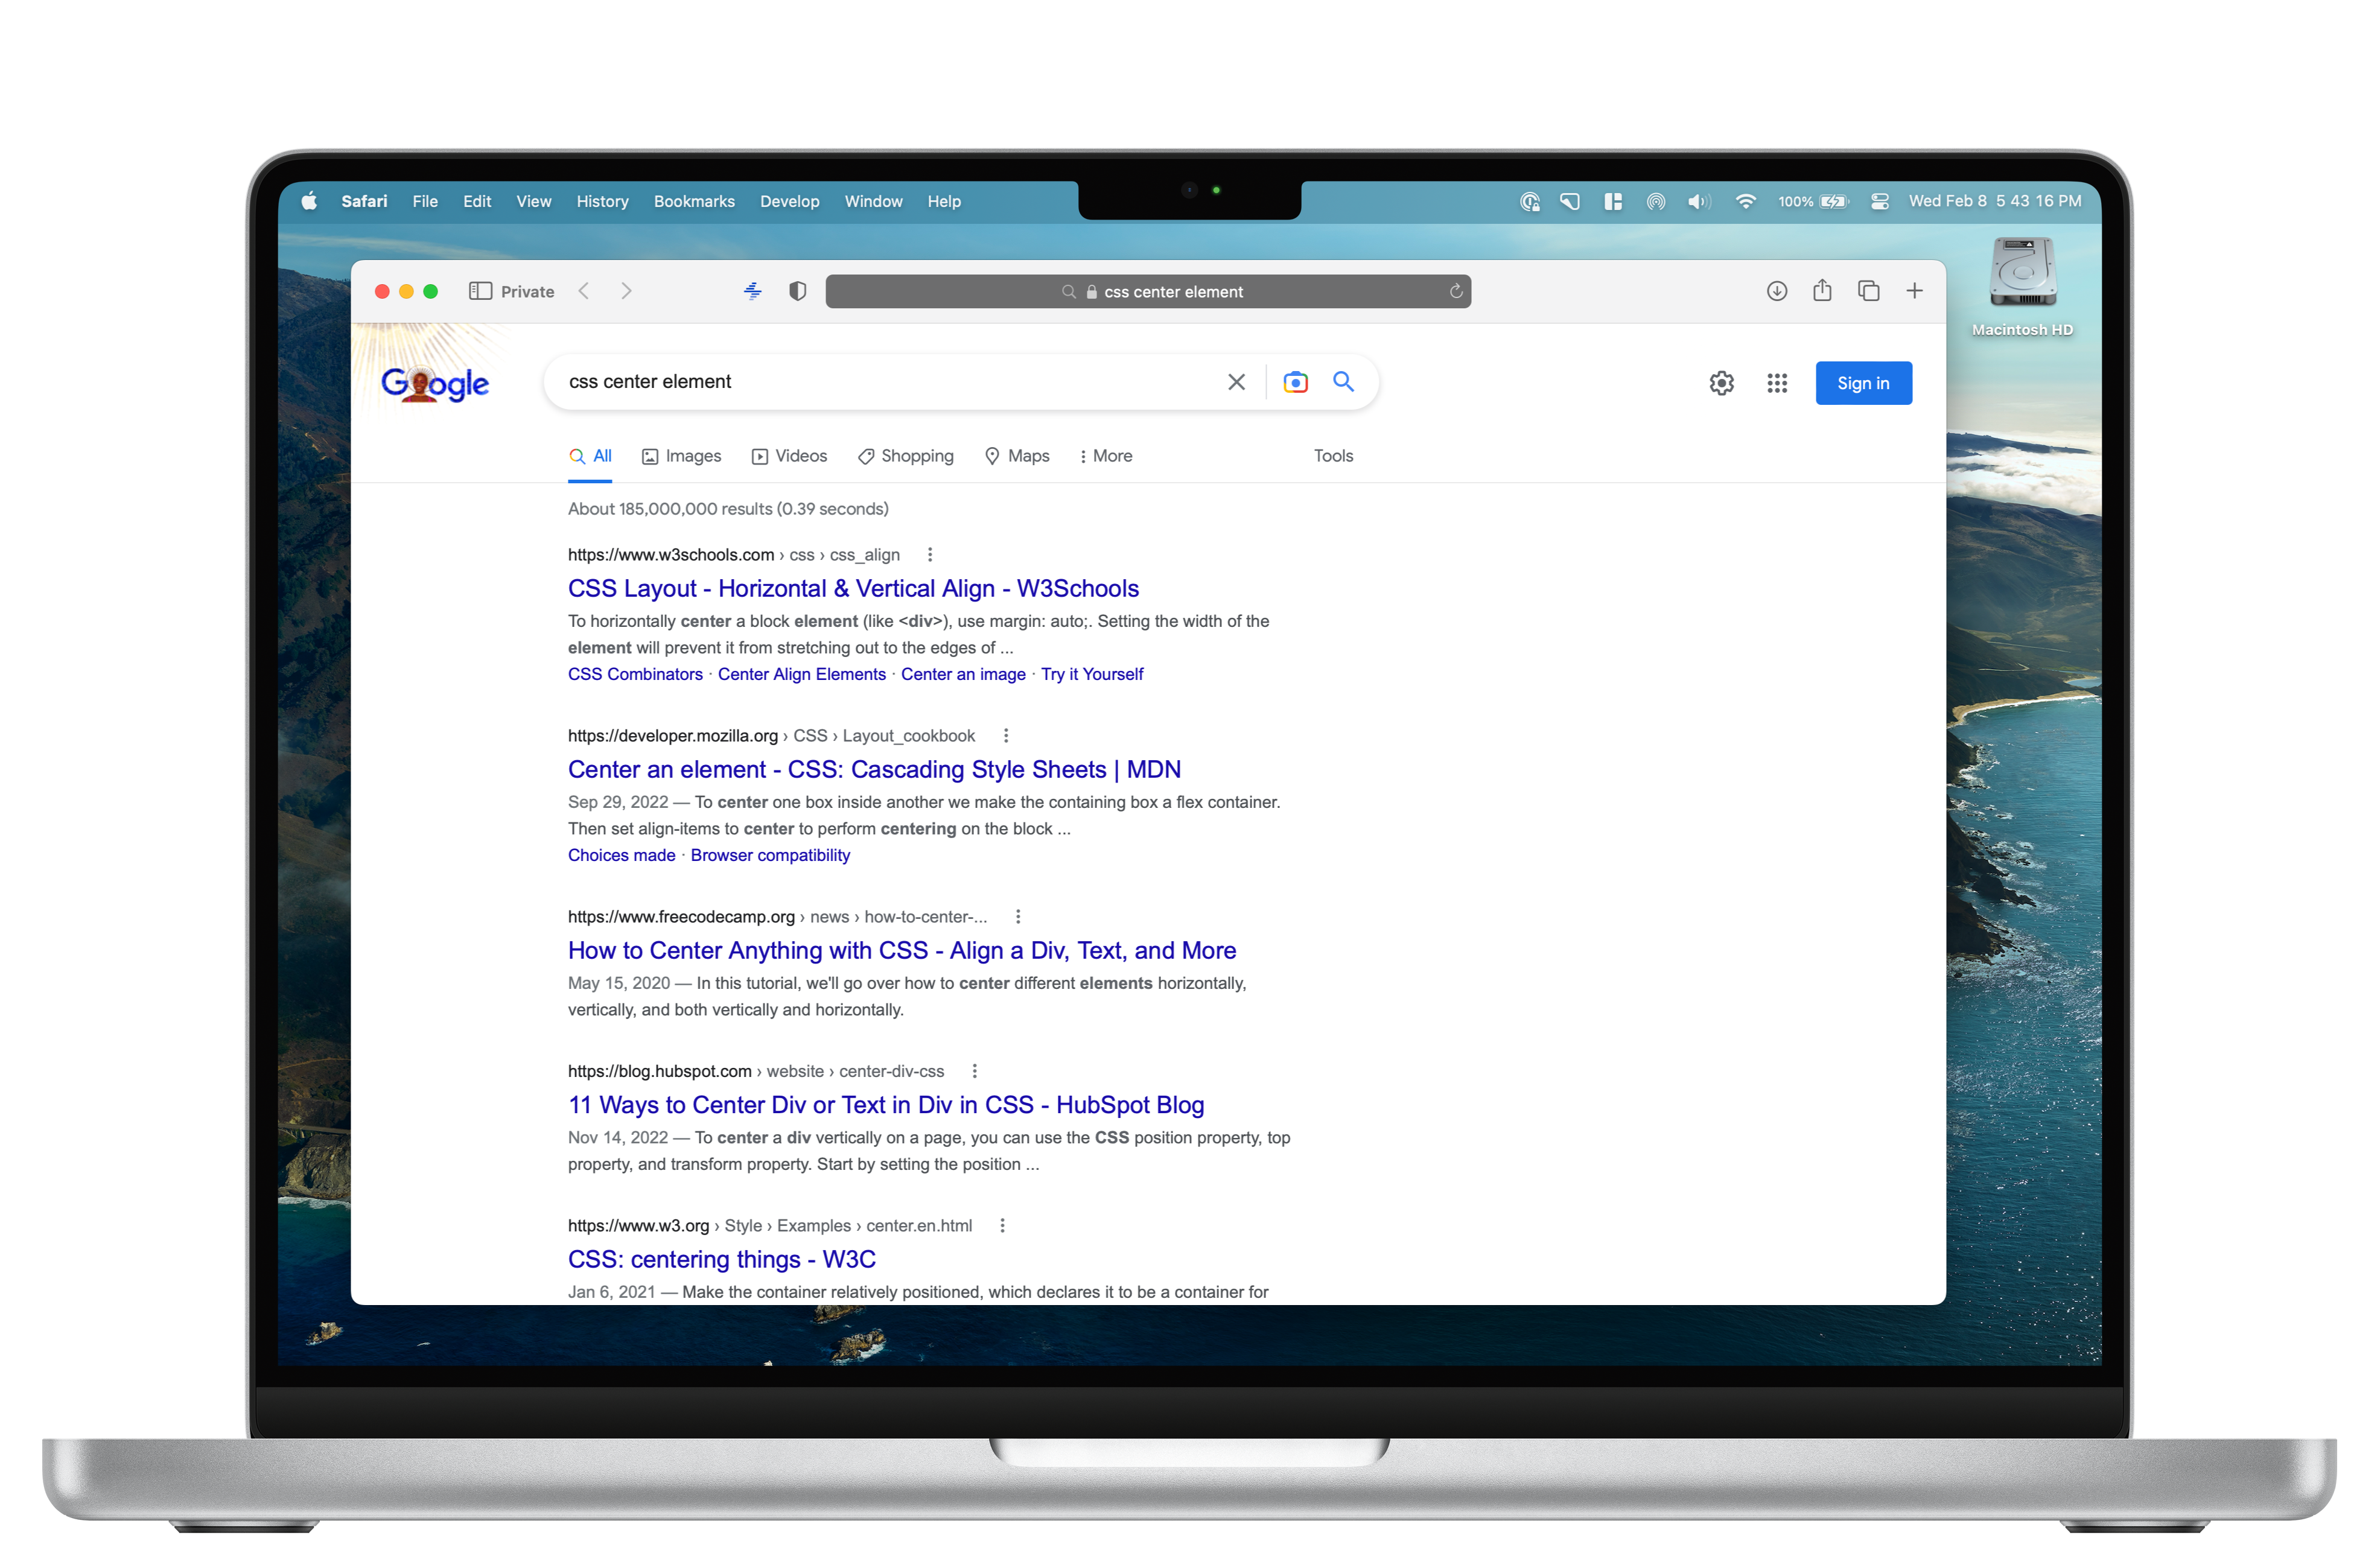
Task: Reload the page with the refresh icon
Action: click(1455, 291)
